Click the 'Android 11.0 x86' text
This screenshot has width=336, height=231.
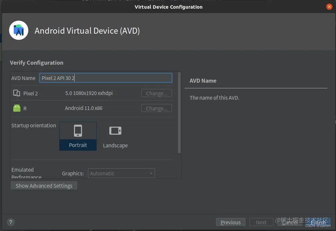click(x=84, y=108)
